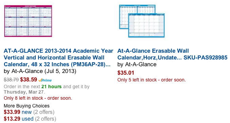Click 'Thursday, Mar 27' delivery date
The height and width of the screenshot is (123, 230).
coord(24,92)
